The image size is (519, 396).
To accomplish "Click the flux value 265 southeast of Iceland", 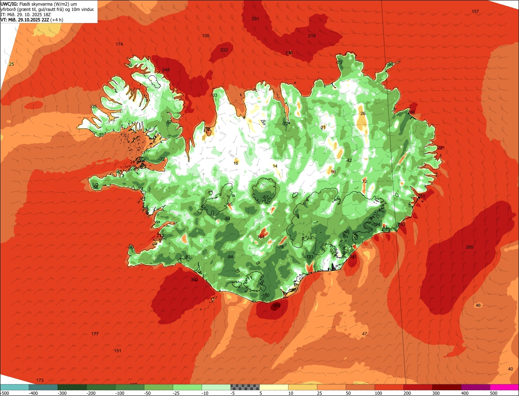I will [x=470, y=247].
